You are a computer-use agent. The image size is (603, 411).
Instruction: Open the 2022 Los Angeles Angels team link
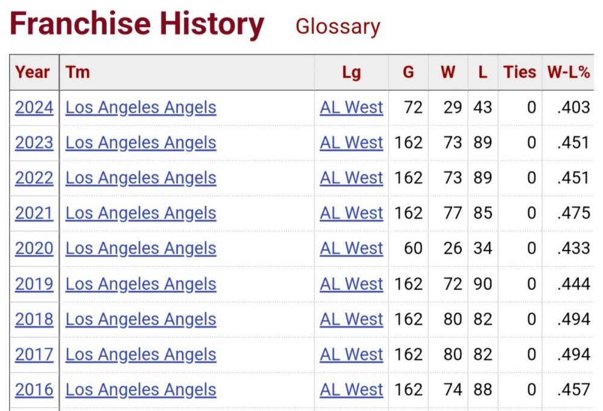(x=140, y=178)
